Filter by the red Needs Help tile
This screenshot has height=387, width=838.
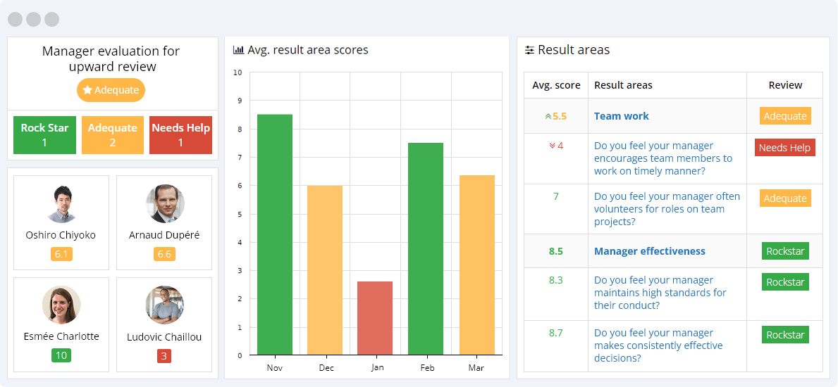(180, 135)
